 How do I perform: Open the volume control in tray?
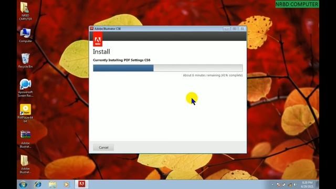click(x=295, y=184)
